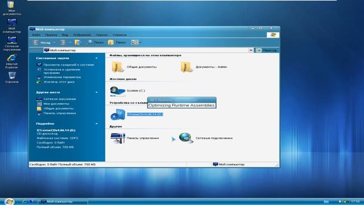
Task: Open Search (Поиск) in the toolbar
Action: (x=95, y=43)
